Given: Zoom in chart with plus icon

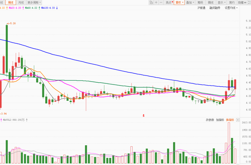Looking at the screenshot, I should pyautogui.click(x=156, y=3).
